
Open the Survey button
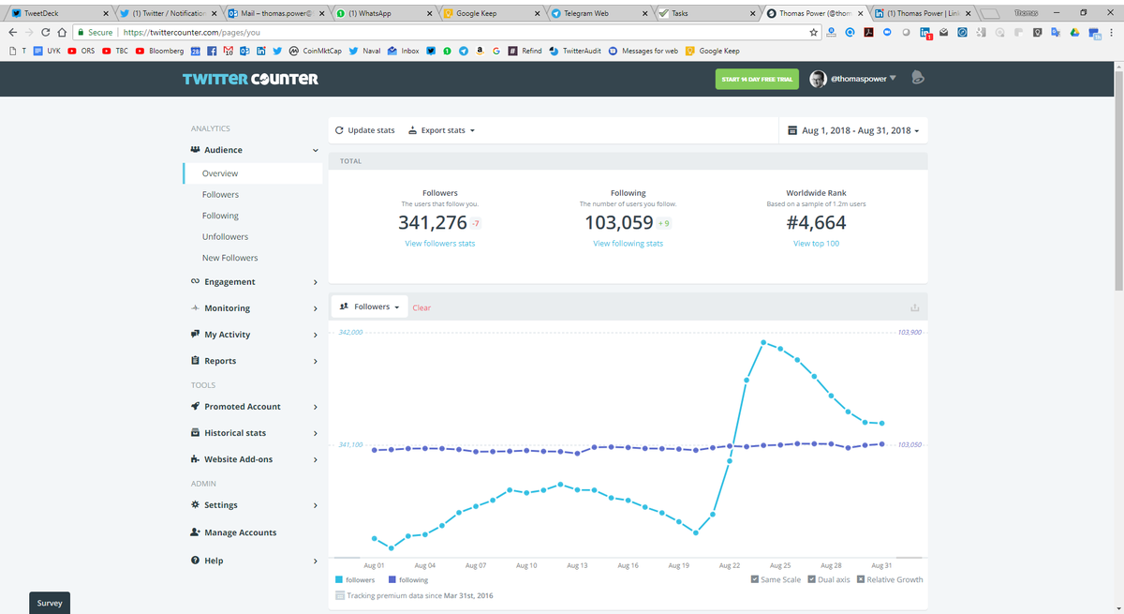coord(50,603)
